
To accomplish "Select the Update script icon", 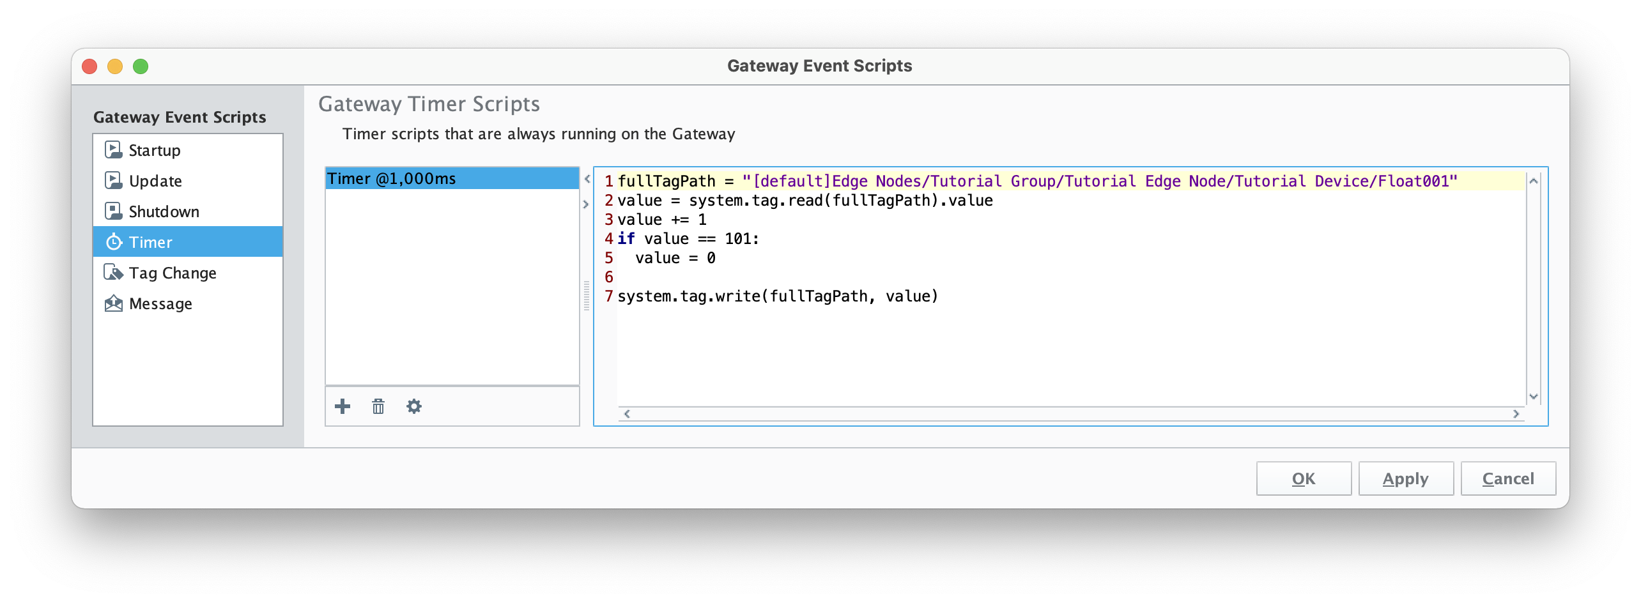I will (x=113, y=181).
